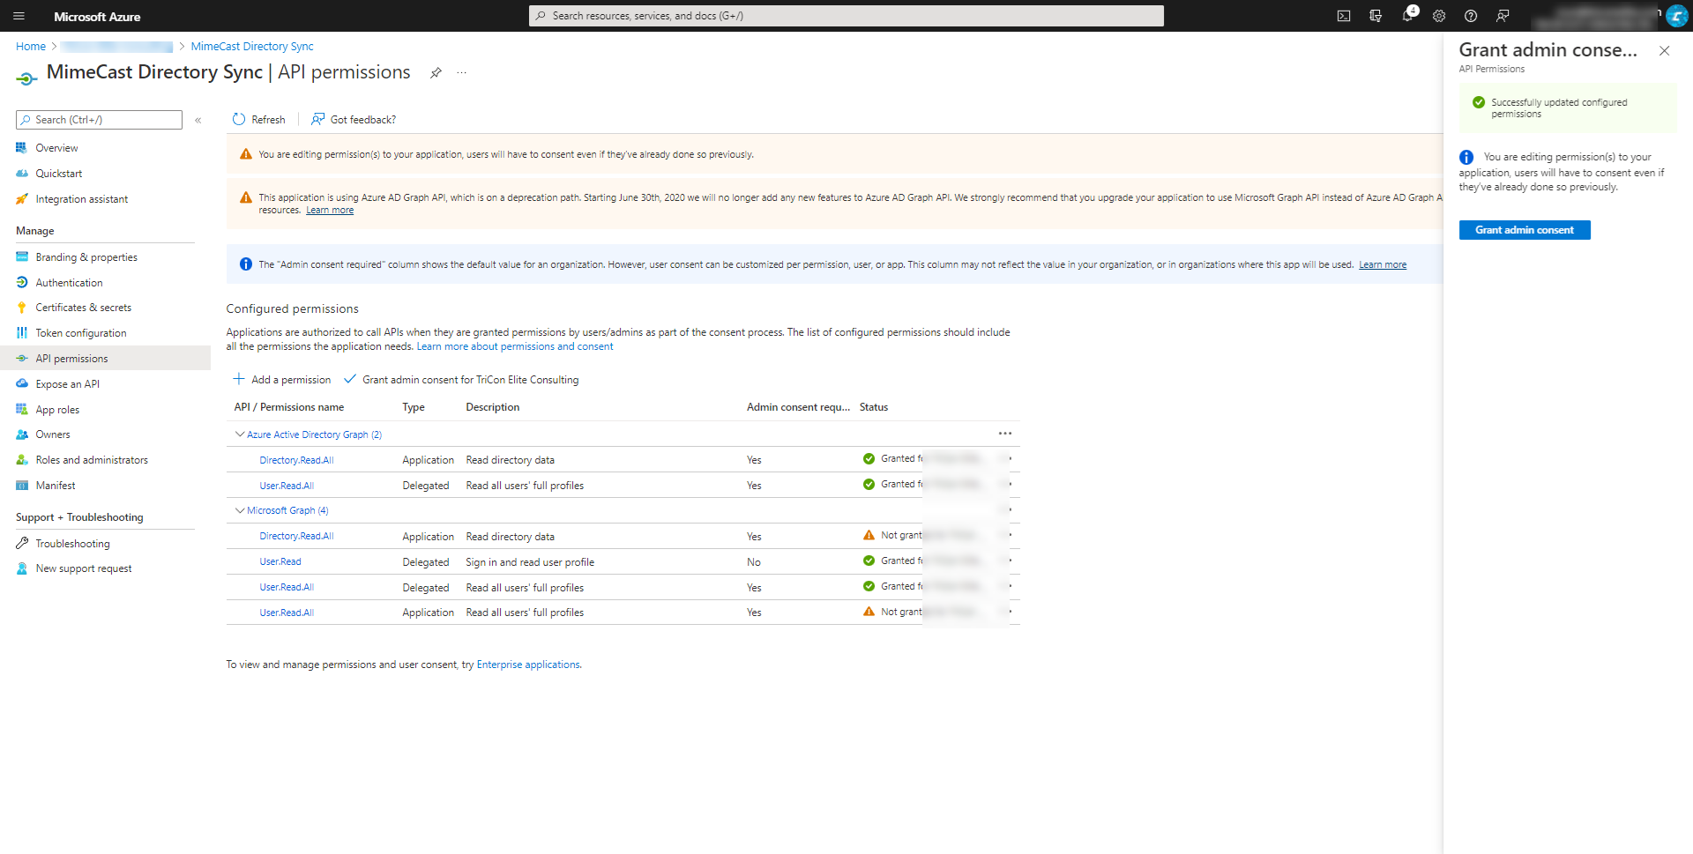Viewport: 1693px width, 854px height.
Task: Collapse the Microsoft Graph (4) group
Action: coord(240,510)
